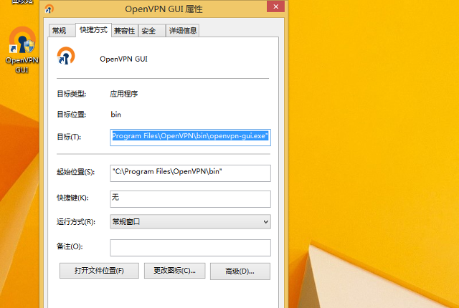459x308 pixels.
Task: Click the OpenVPN GUI icon inside the properties dialog
Action: pyautogui.click(x=66, y=56)
